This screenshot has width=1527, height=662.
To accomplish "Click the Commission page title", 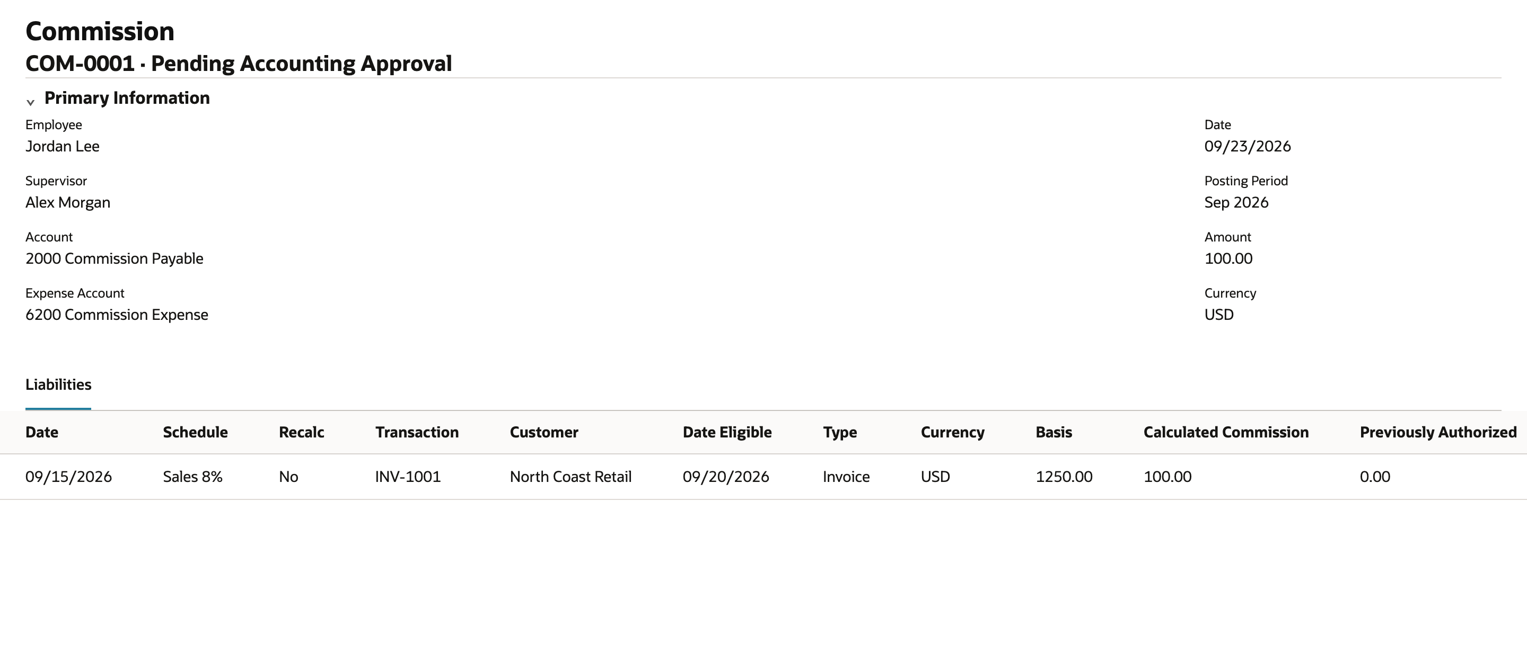I will pyautogui.click(x=100, y=31).
